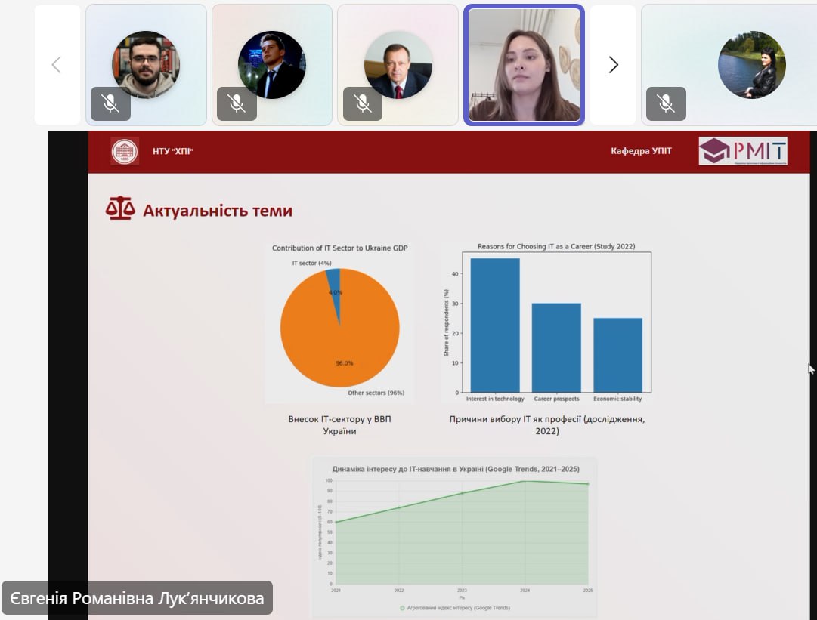Click the 'Динаміка інтересу до IT-навчання' chart title
Viewport: 817px width, 620px height.
click(456, 469)
